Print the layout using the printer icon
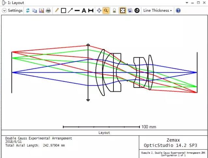 [x=48, y=10]
